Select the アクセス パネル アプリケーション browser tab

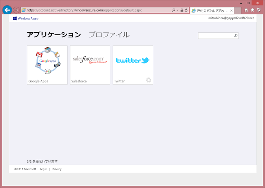[x=212, y=11]
